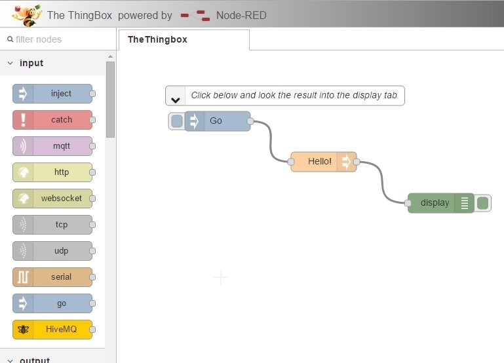Image resolution: width=504 pixels, height=363 pixels.
Task: Click the Hello! node output port
Action: (x=357, y=161)
